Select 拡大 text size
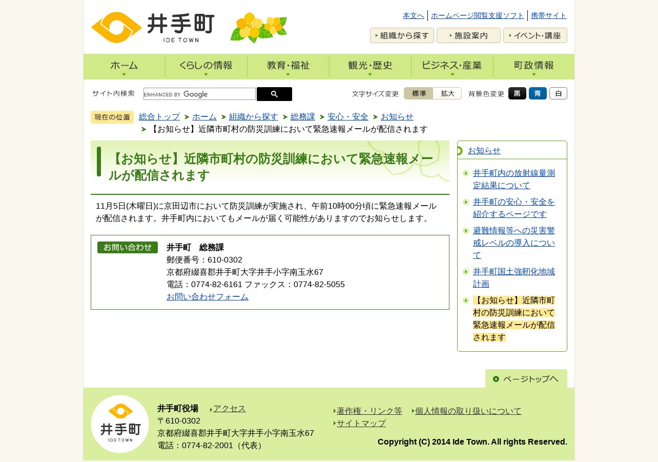Screen dimensions: 658x462 pos(447,93)
